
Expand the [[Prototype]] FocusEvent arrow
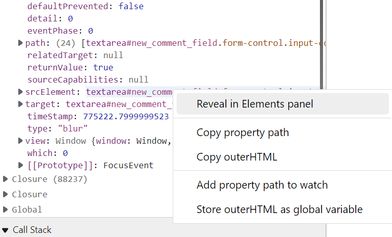pos(20,165)
